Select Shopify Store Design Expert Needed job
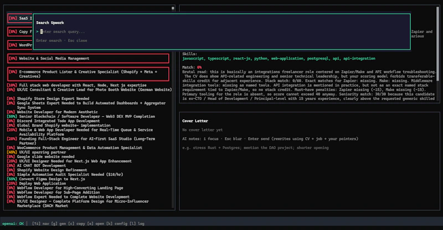This screenshot has height=230, width=443. pos(48,98)
